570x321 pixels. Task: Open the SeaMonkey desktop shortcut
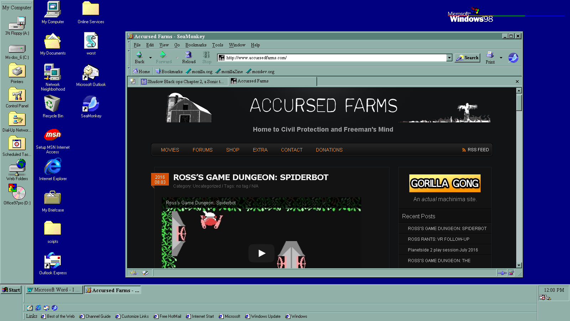(91, 107)
